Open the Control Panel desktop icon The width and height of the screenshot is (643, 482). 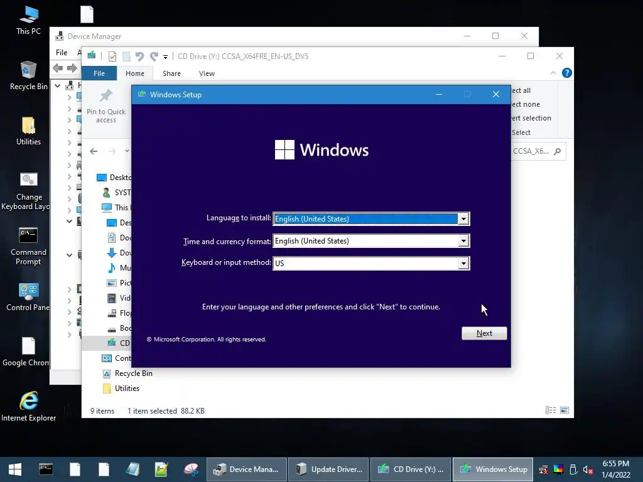(x=28, y=297)
